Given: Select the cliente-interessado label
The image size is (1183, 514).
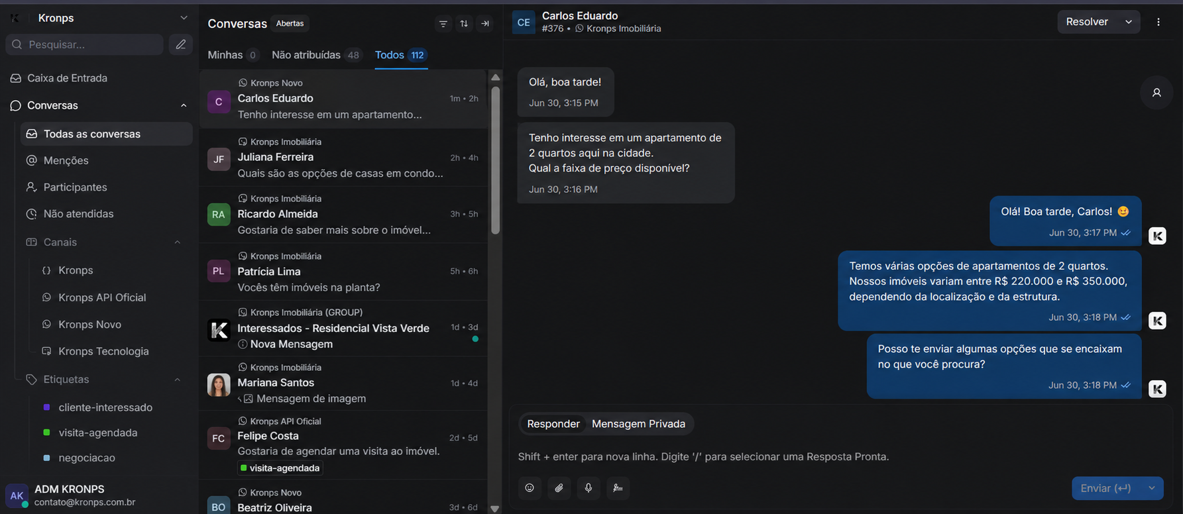Looking at the screenshot, I should tap(105, 407).
